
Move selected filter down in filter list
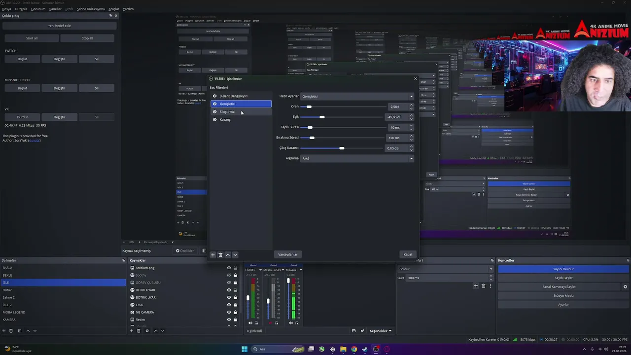[x=235, y=255]
